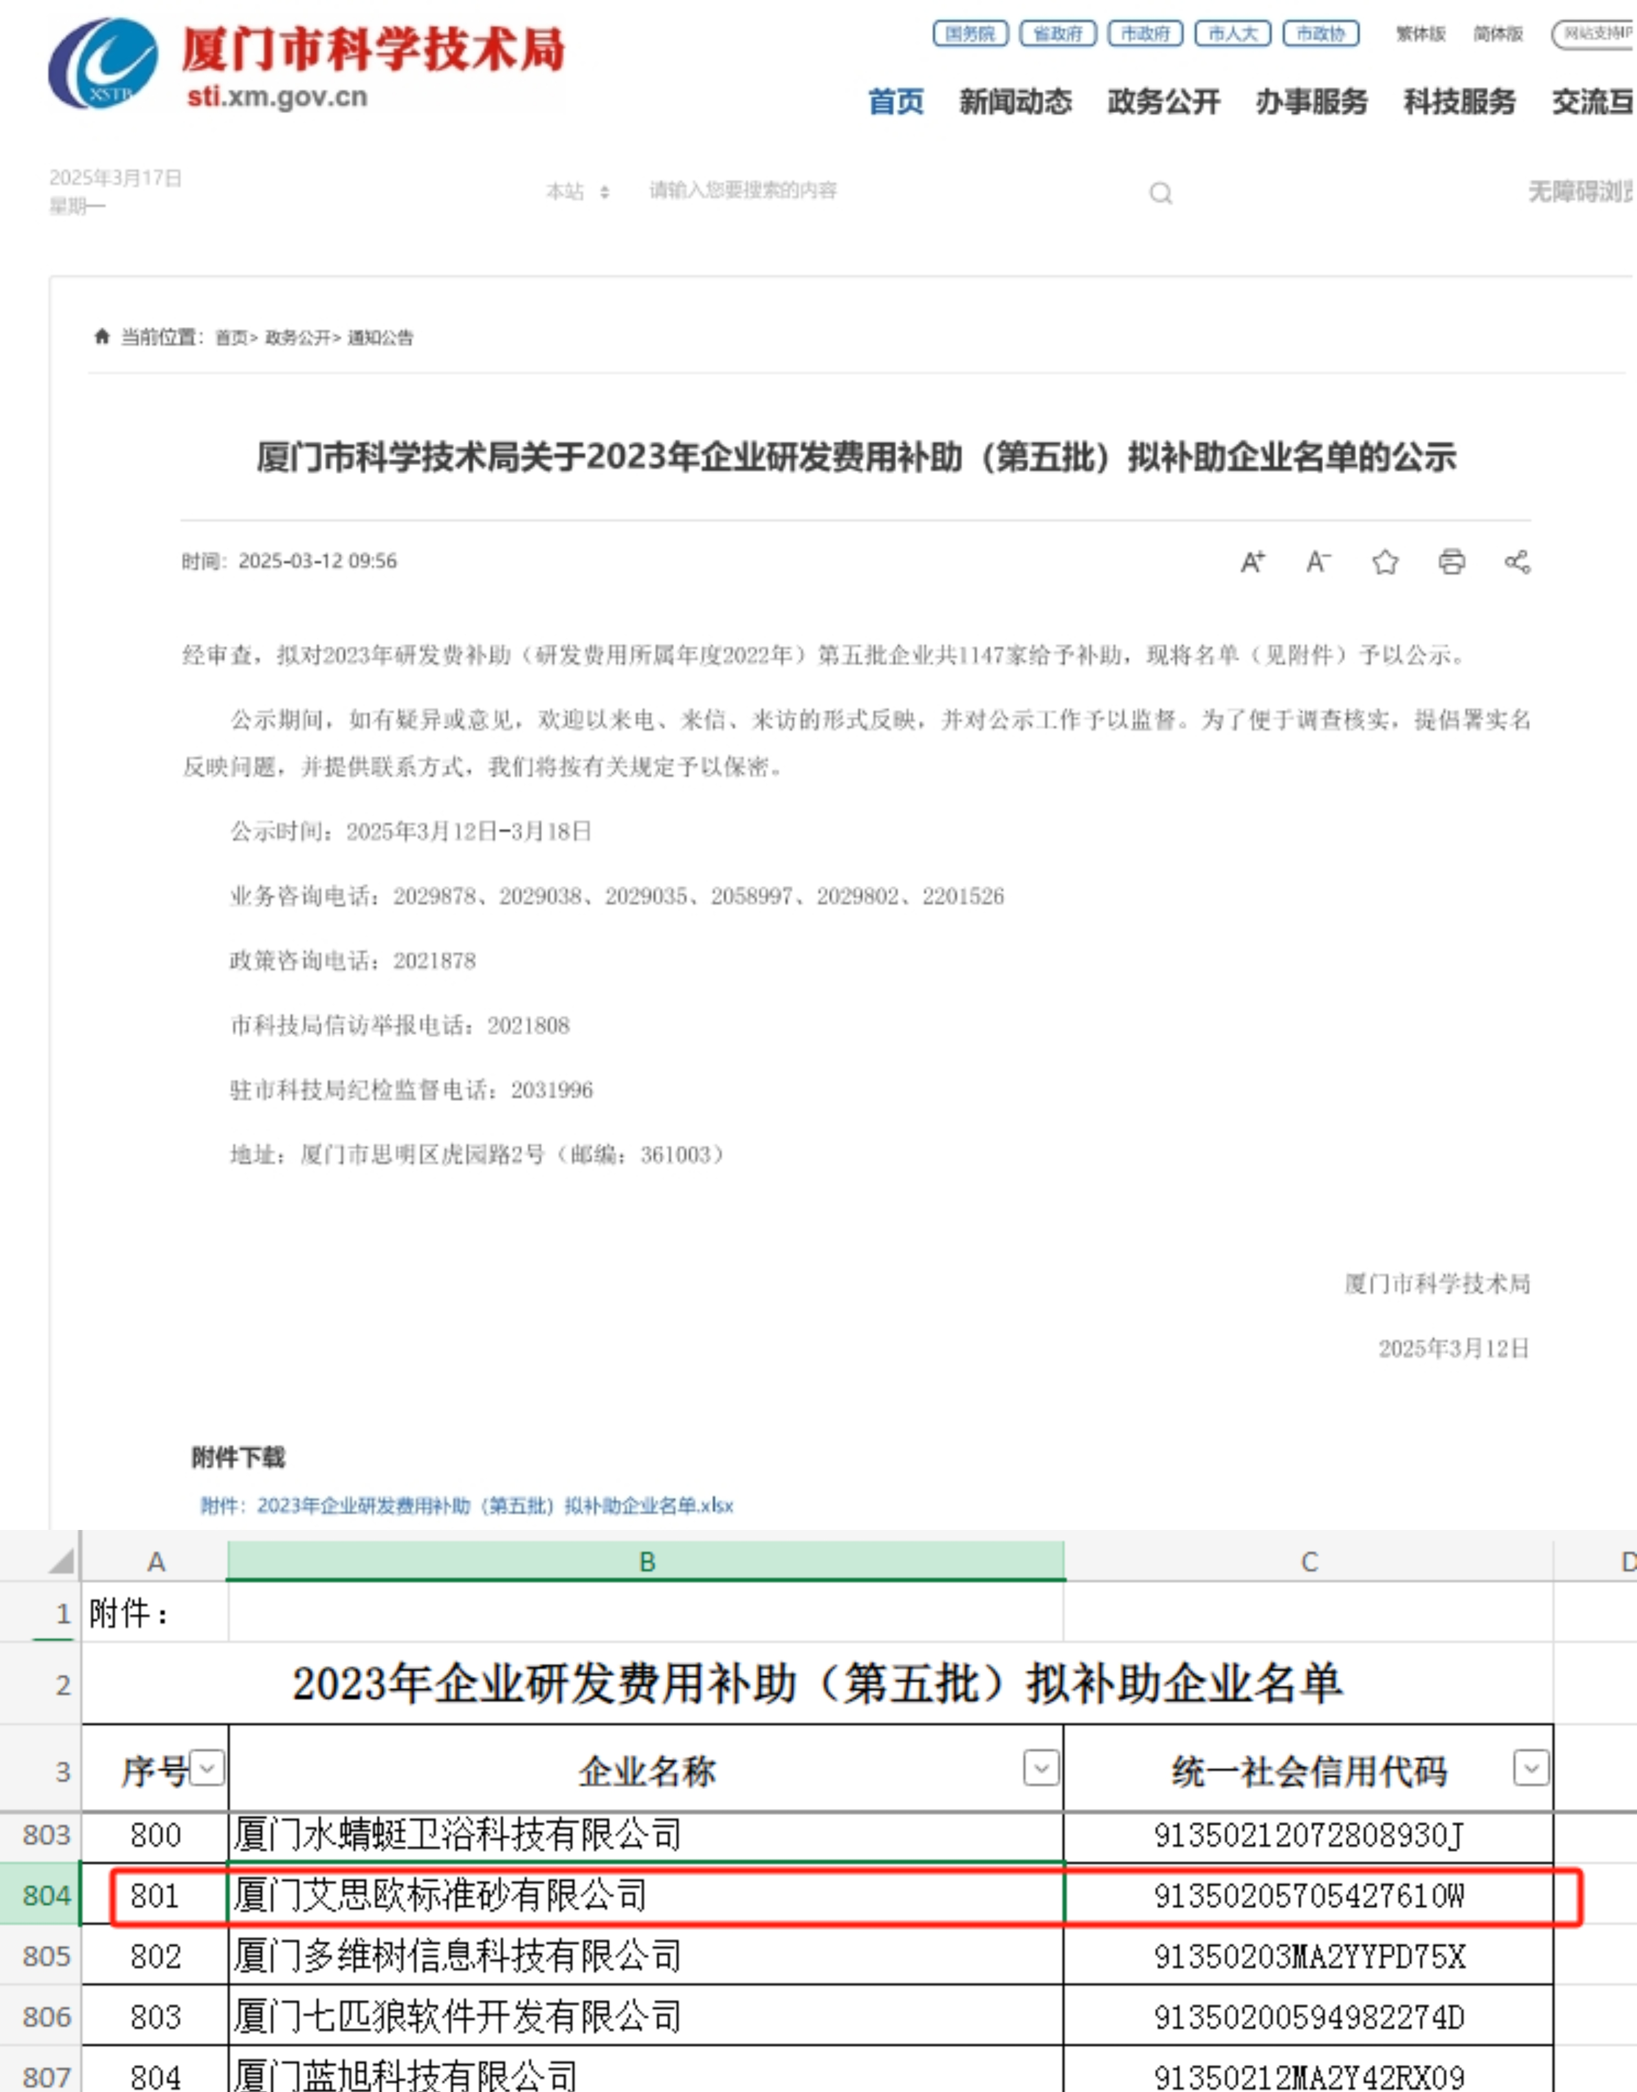Click the share icon

(x=1517, y=562)
